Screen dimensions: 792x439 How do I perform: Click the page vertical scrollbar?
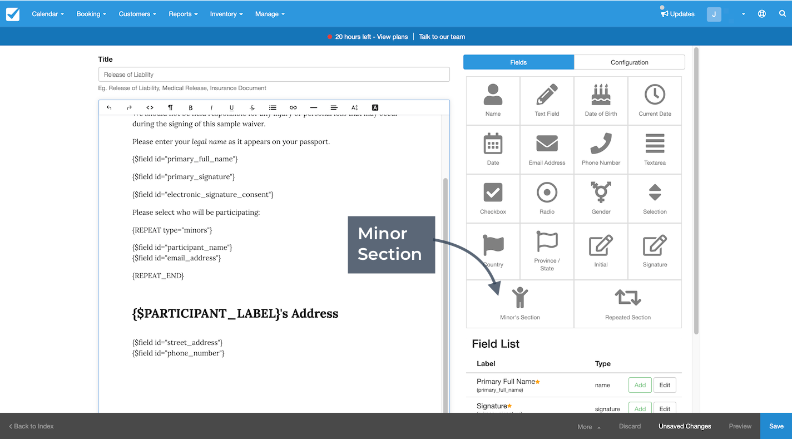coord(696,191)
